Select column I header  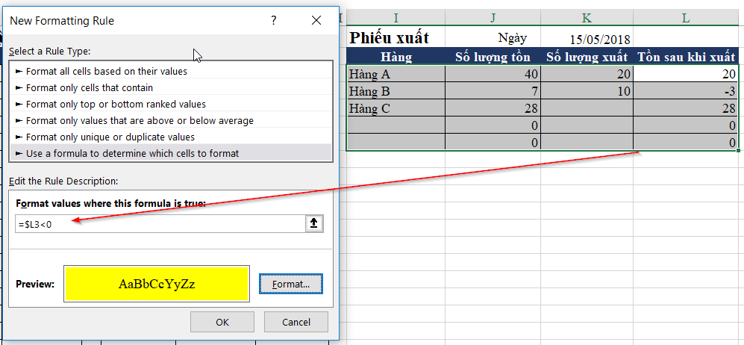tap(396, 18)
